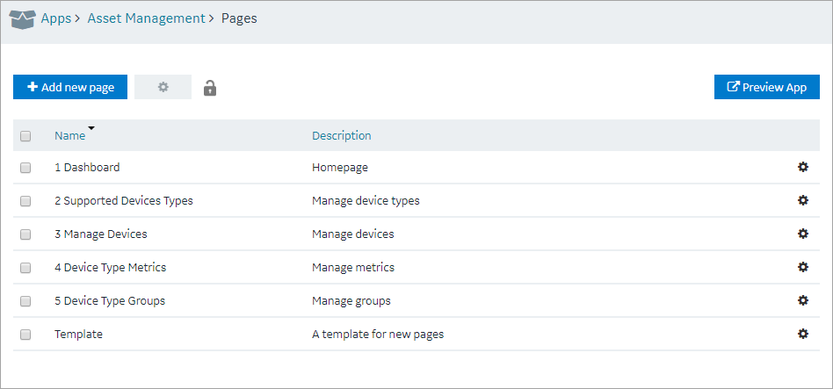The width and height of the screenshot is (833, 389).
Task: Sort table by Description column header
Action: [341, 135]
